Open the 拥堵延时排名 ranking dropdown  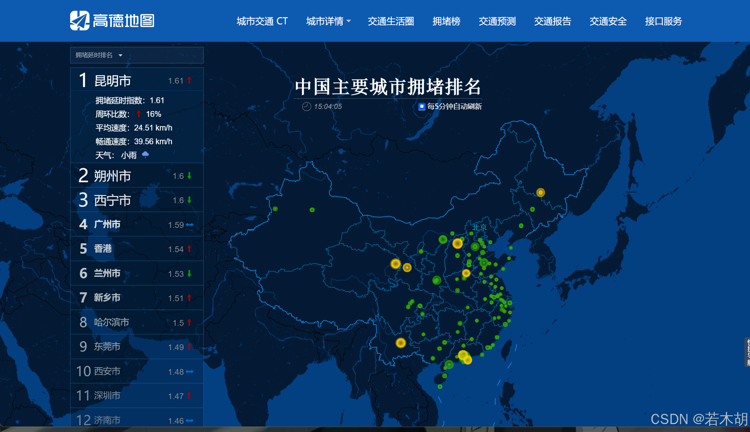pos(99,55)
